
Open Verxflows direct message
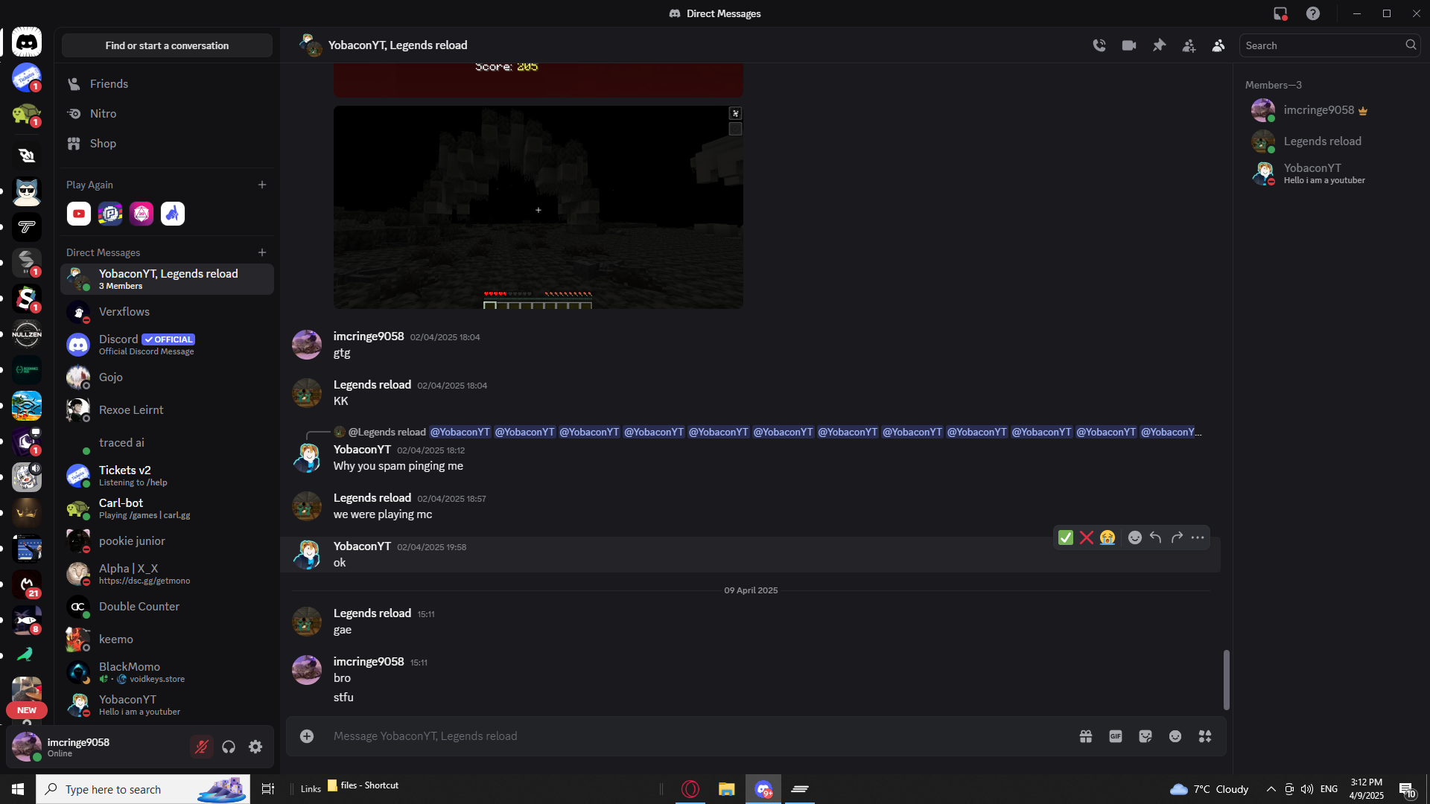(x=168, y=312)
